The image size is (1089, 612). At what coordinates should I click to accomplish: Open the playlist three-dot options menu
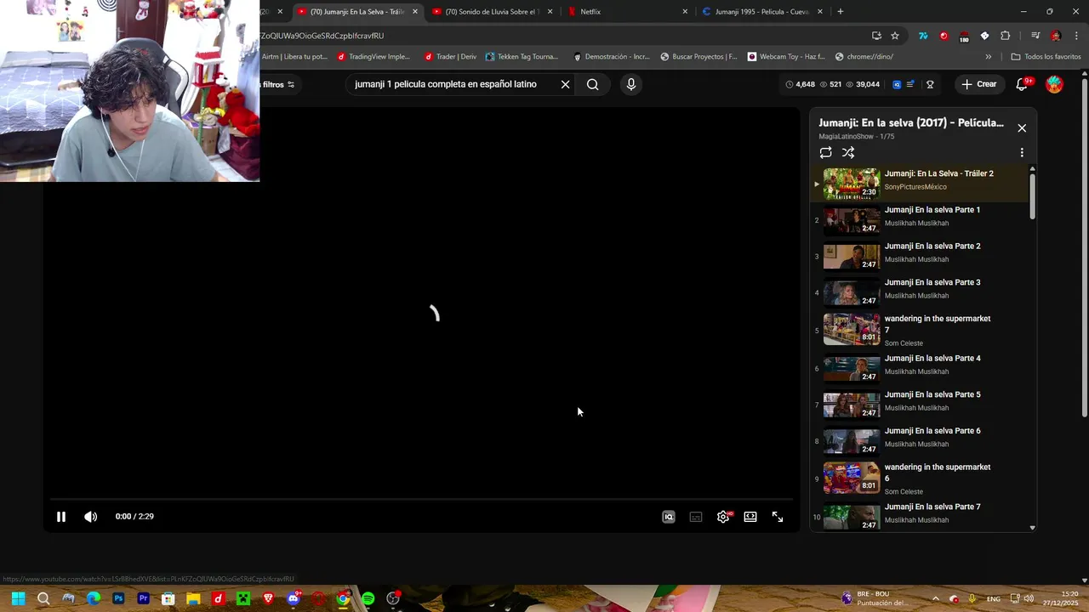[x=1022, y=153]
